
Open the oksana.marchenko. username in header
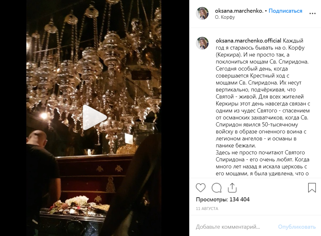pos(239,11)
